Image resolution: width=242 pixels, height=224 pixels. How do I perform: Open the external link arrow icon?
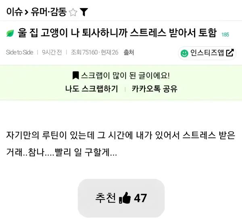pyautogui.click(x=230, y=53)
